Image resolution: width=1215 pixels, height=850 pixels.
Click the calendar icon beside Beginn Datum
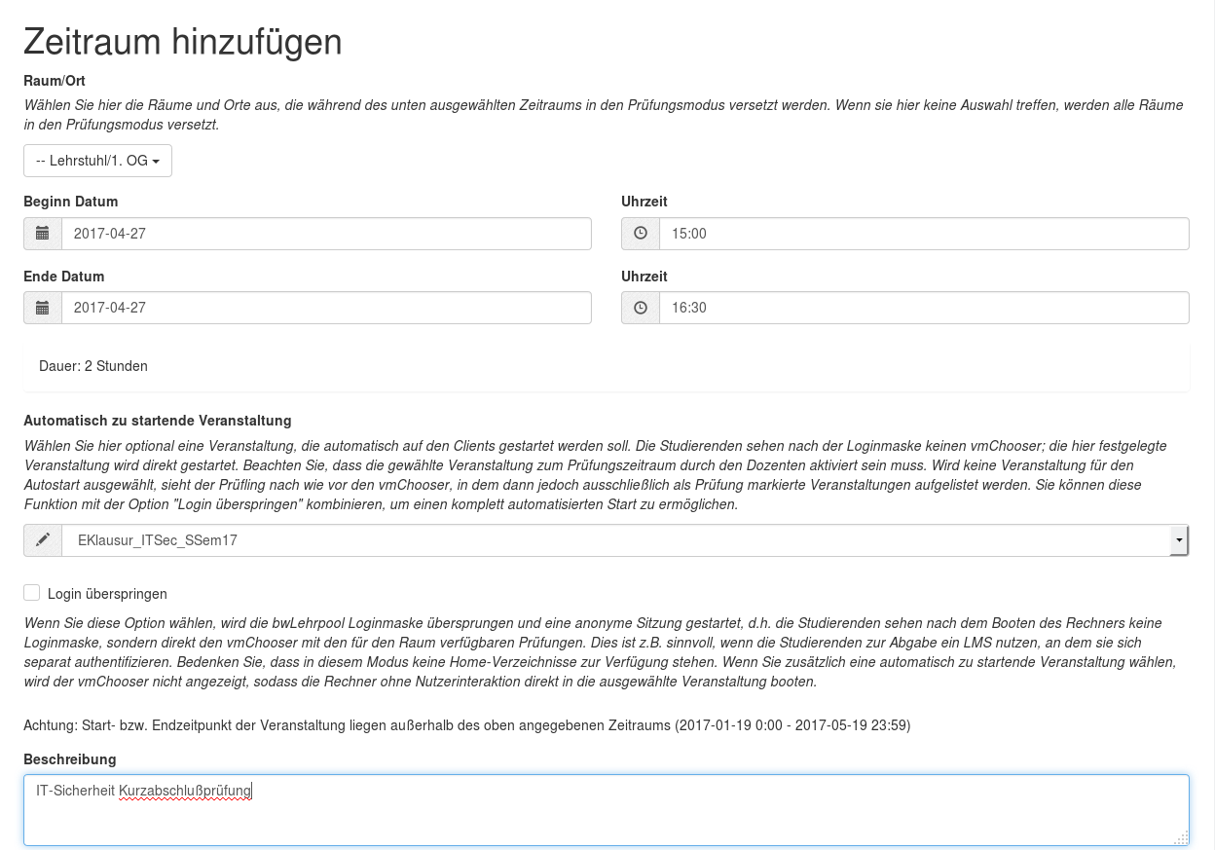pyautogui.click(x=42, y=234)
